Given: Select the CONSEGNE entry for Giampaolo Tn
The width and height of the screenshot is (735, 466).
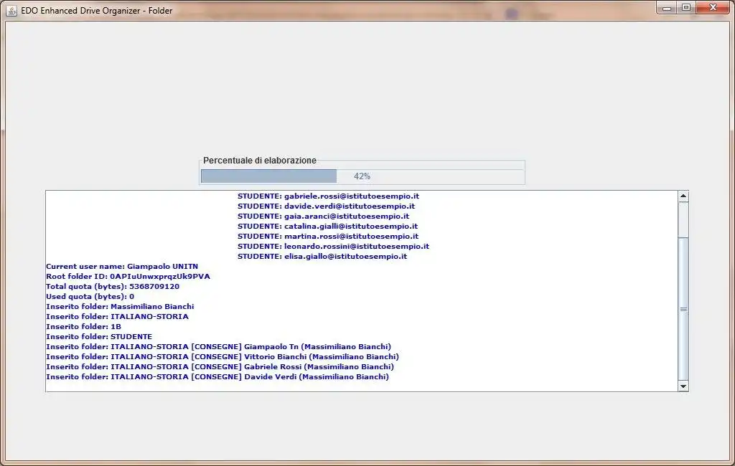Looking at the screenshot, I should point(219,346).
